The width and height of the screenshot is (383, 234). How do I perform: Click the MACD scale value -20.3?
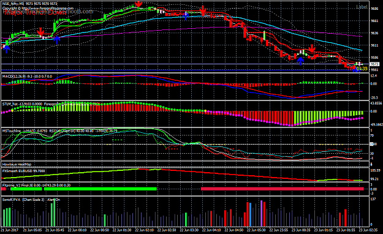click(374, 97)
